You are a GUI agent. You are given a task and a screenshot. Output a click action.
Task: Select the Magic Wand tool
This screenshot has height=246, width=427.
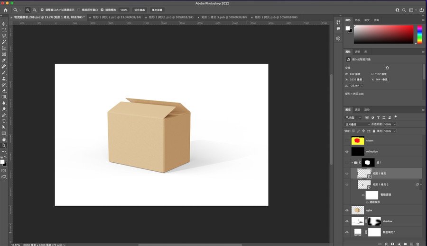coord(4,42)
